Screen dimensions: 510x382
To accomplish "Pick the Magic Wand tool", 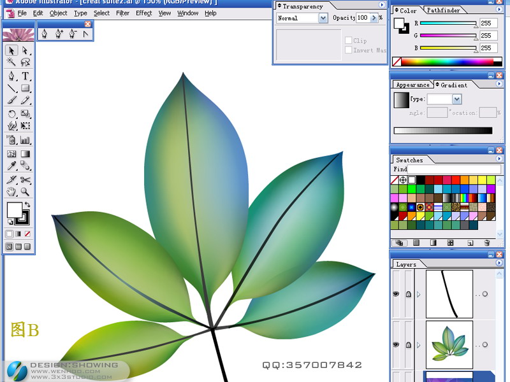I will [11, 62].
